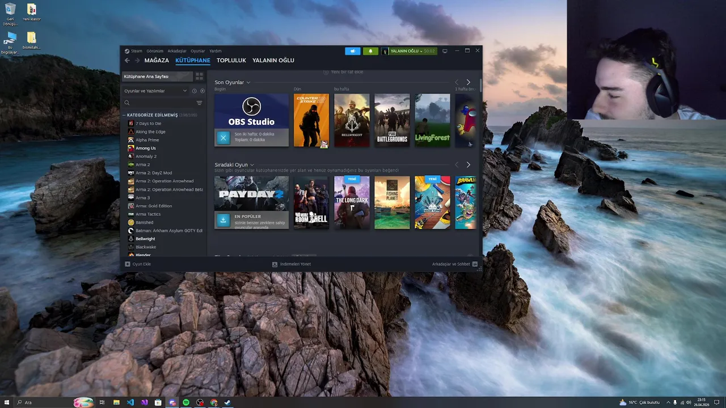
Task: Open the Counter-Strike 2 cover
Action: pyautogui.click(x=311, y=121)
